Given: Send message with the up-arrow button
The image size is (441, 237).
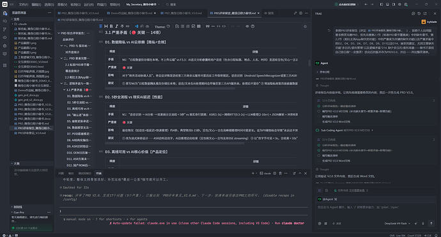Looking at the screenshot, I should [x=431, y=223].
